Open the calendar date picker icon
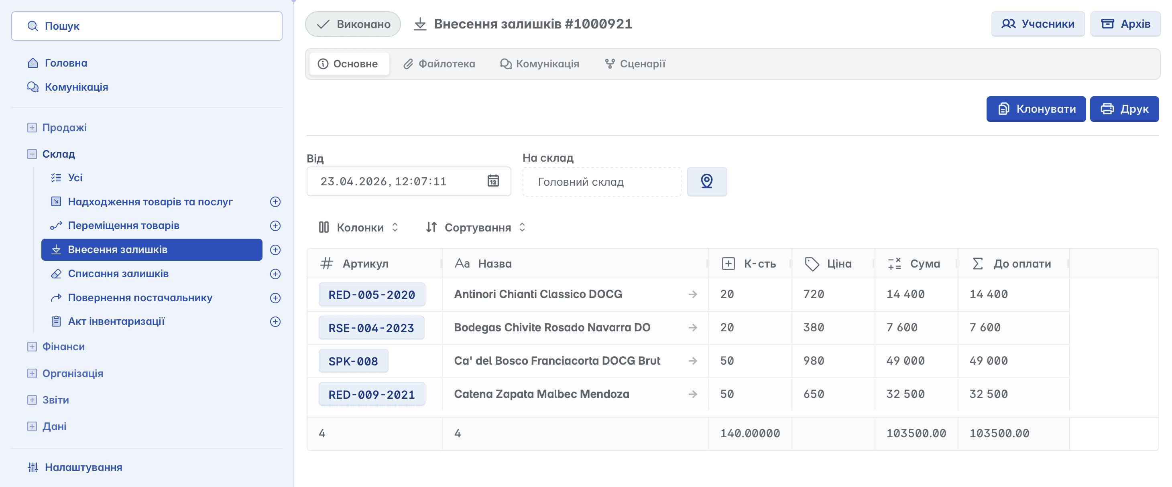Viewport: 1172px width, 487px height. pos(493,181)
